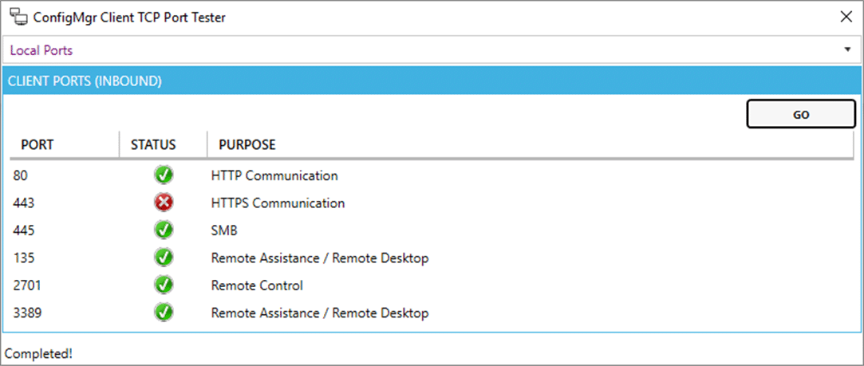Viewport: 864px width, 366px height.
Task: Click green check status icon for port 3389
Action: coord(164,313)
